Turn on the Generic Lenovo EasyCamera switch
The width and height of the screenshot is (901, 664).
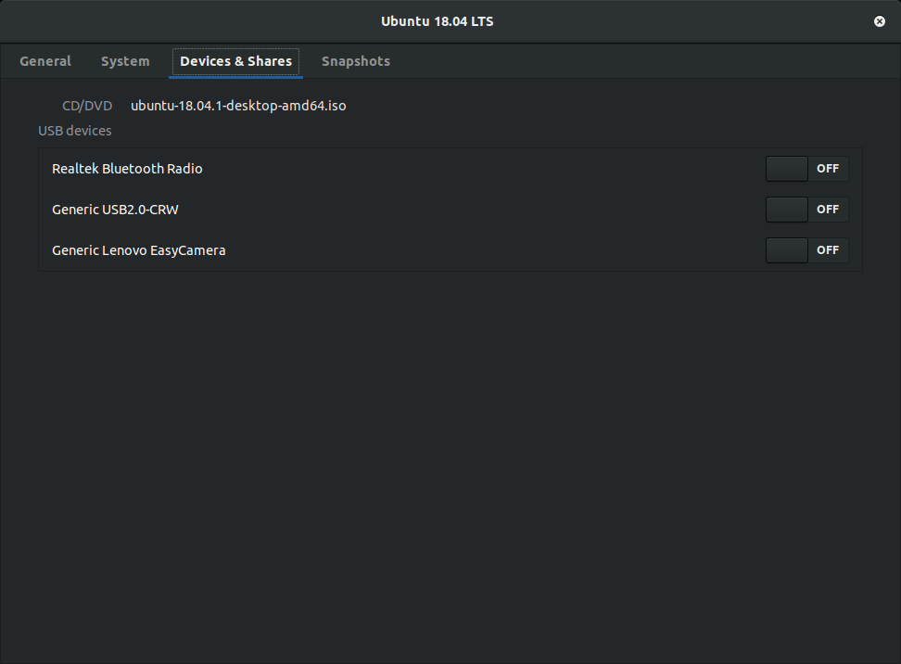(x=806, y=250)
